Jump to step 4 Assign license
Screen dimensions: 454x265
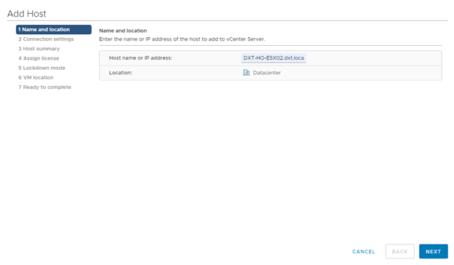39,58
